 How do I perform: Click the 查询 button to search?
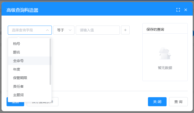point(178,102)
